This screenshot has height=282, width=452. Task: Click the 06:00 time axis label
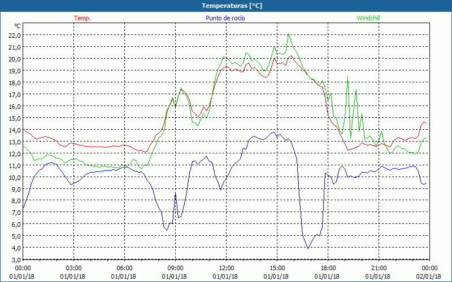coord(124,268)
